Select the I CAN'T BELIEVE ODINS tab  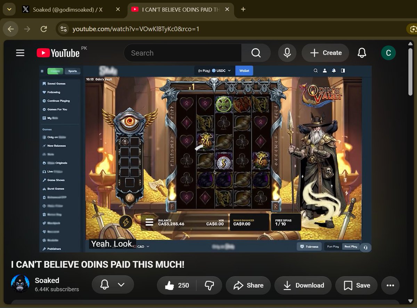181,9
